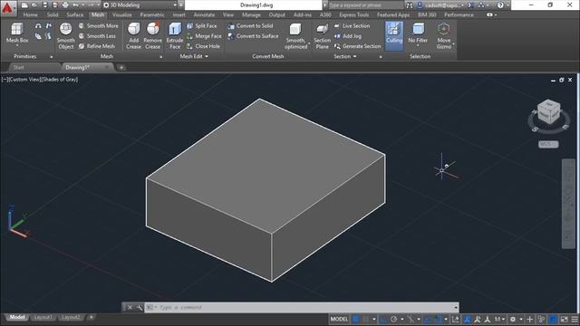Open Mesh Box primitives dropdown arrow
Image resolution: width=580 pixels, height=326 pixels.
click(17, 46)
